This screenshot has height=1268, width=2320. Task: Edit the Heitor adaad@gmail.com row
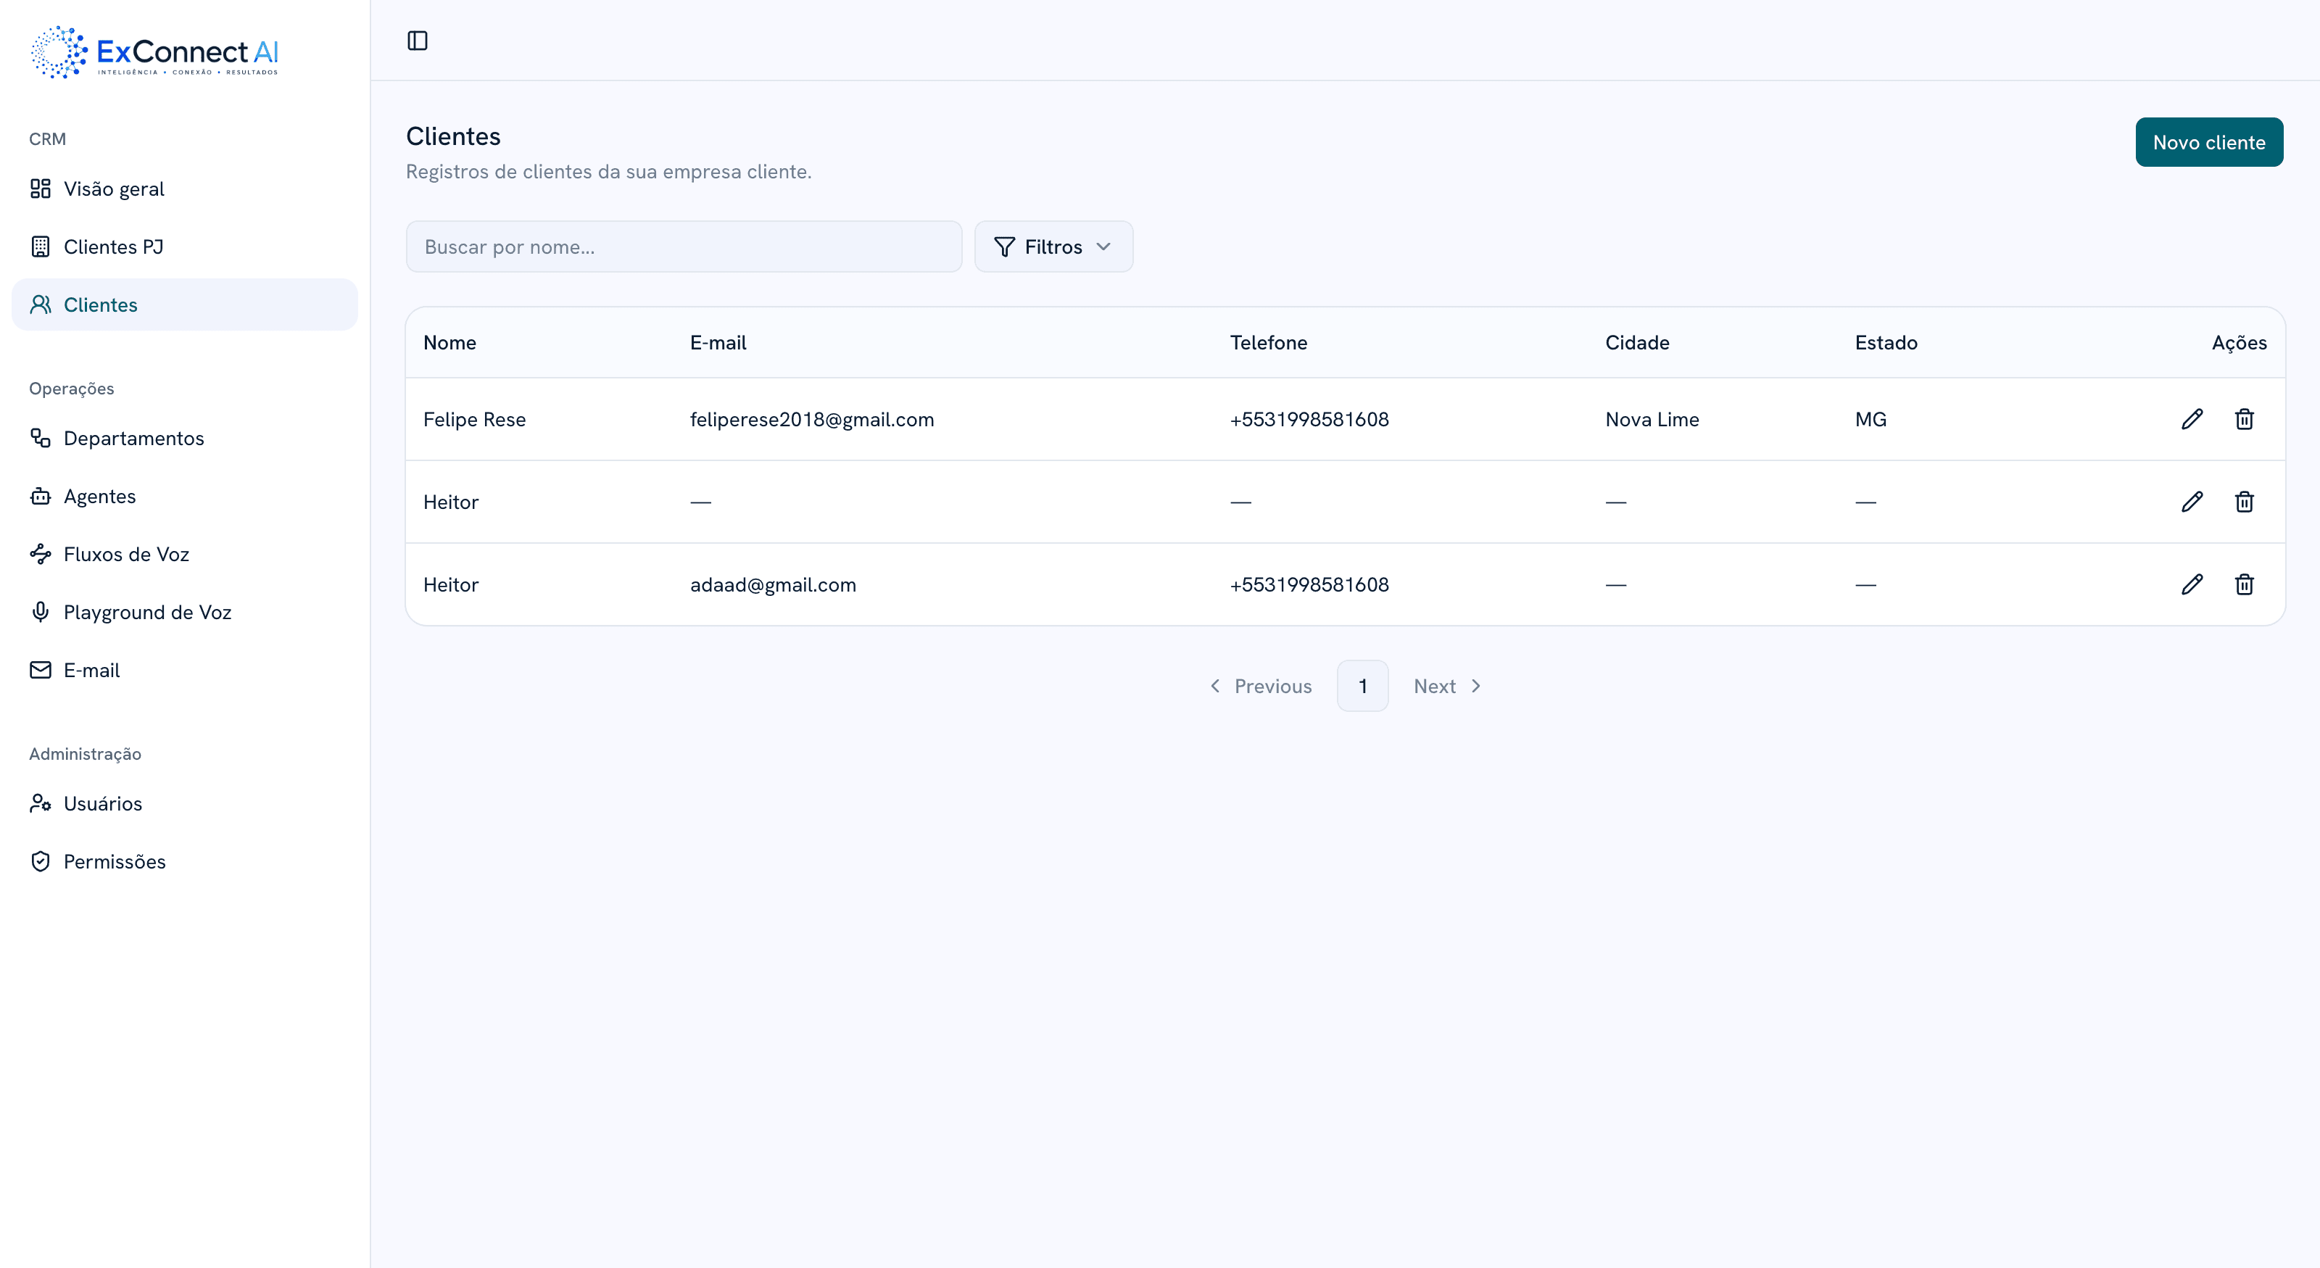click(x=2192, y=584)
